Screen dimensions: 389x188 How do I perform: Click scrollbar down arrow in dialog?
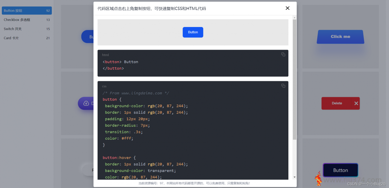(x=294, y=177)
